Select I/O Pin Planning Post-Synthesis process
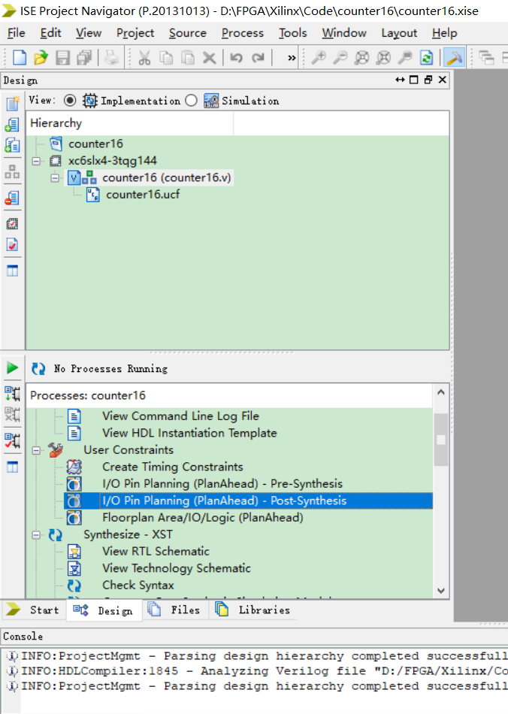 coord(225,501)
